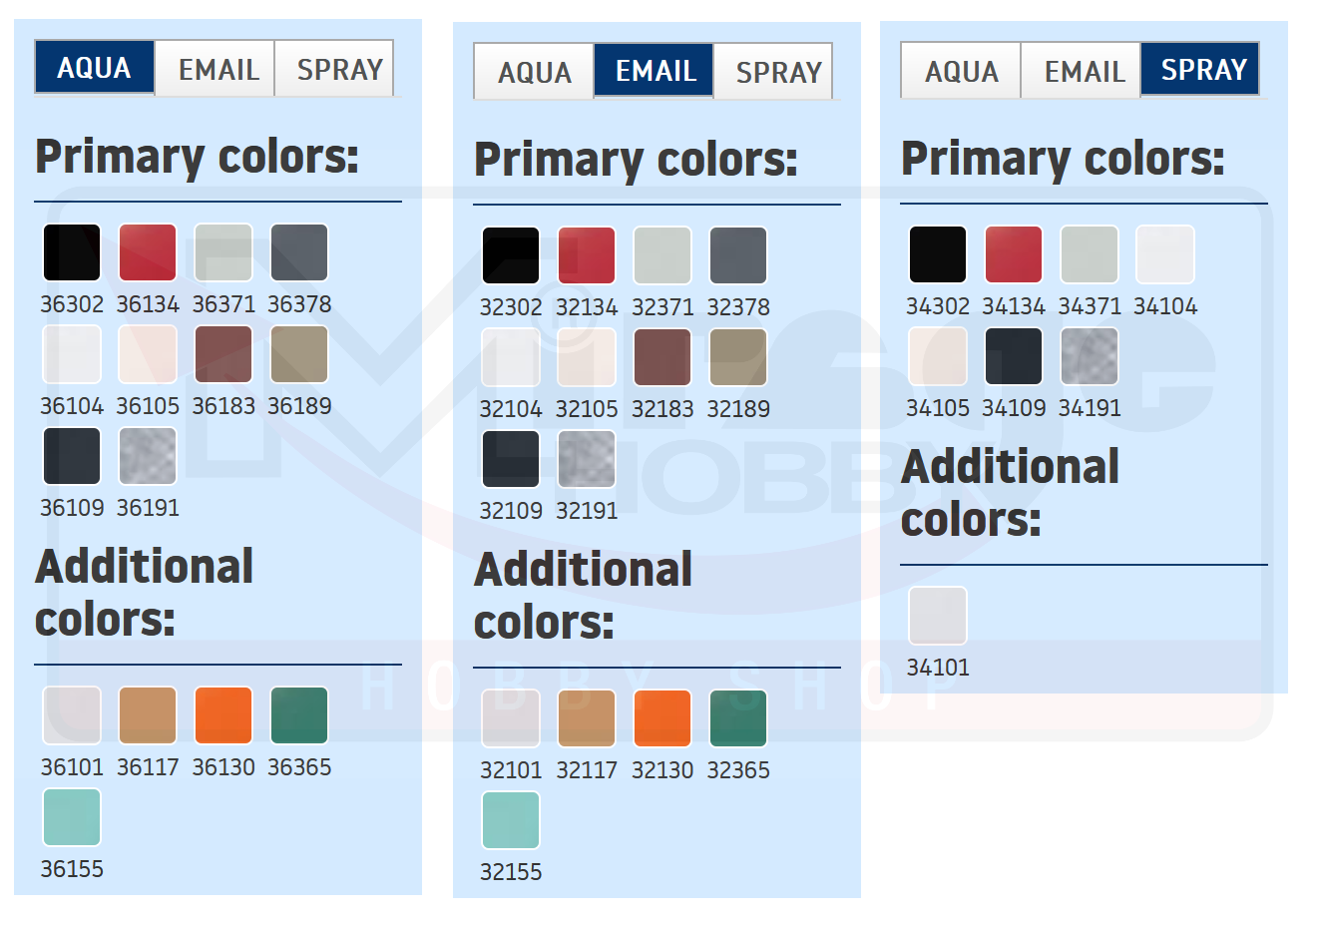Image resolution: width=1321 pixels, height=928 pixels.
Task: Pick the red 34134 spray swatch
Action: click(x=1014, y=254)
